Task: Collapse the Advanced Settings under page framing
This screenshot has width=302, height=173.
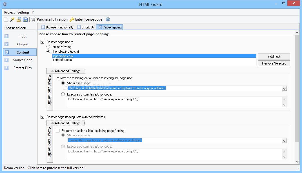Action: click(x=66, y=123)
